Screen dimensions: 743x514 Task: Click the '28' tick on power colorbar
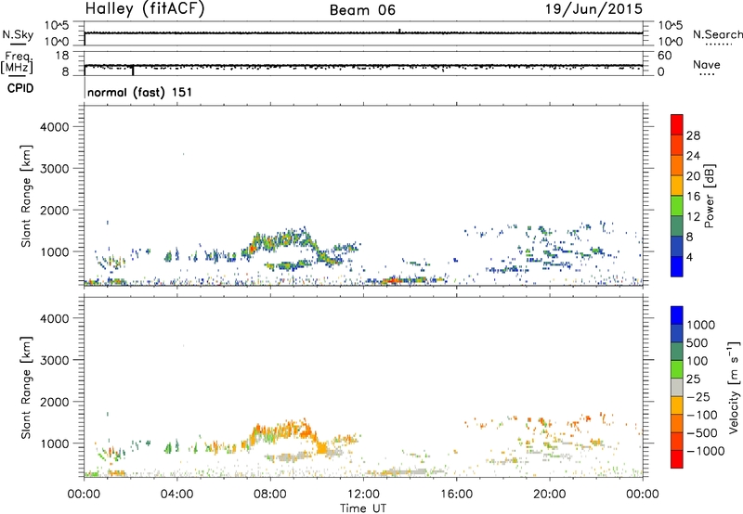pos(693,135)
